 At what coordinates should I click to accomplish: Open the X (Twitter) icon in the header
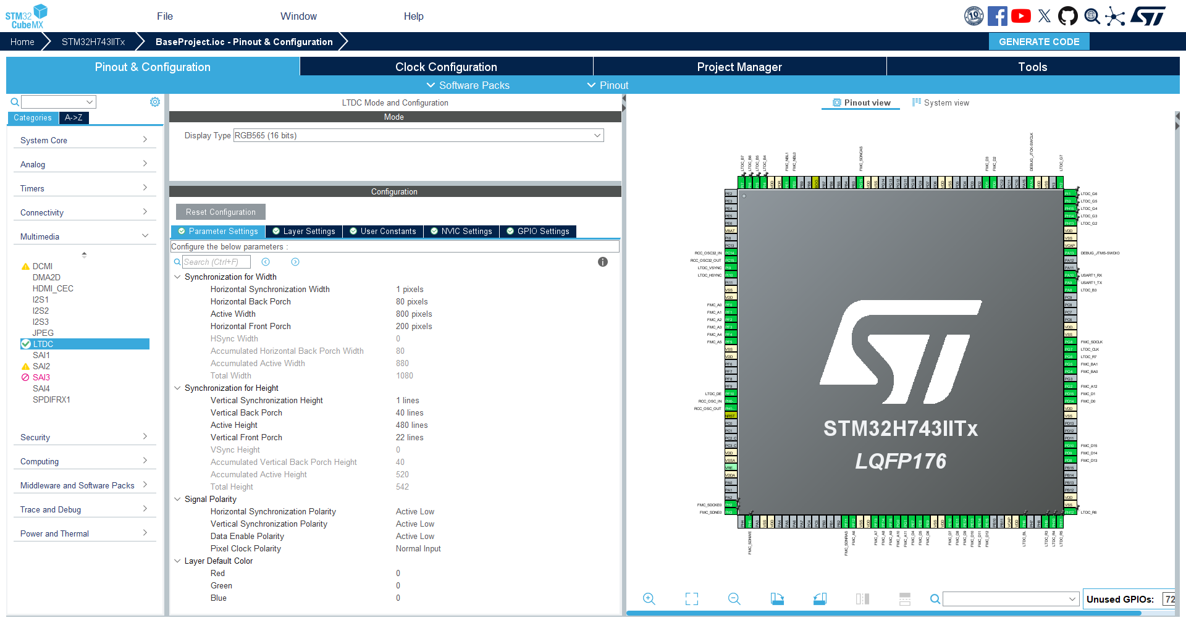(x=1045, y=16)
